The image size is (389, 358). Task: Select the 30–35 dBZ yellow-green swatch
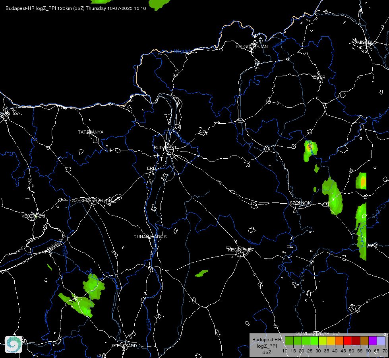[x=323, y=340]
